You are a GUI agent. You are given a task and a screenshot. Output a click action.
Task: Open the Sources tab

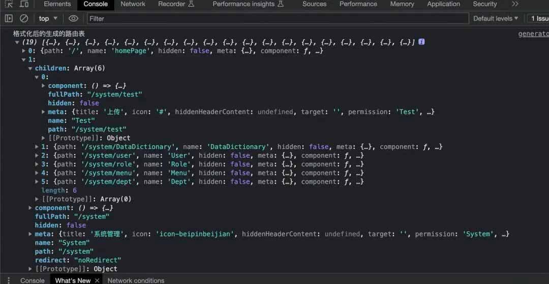(314, 4)
